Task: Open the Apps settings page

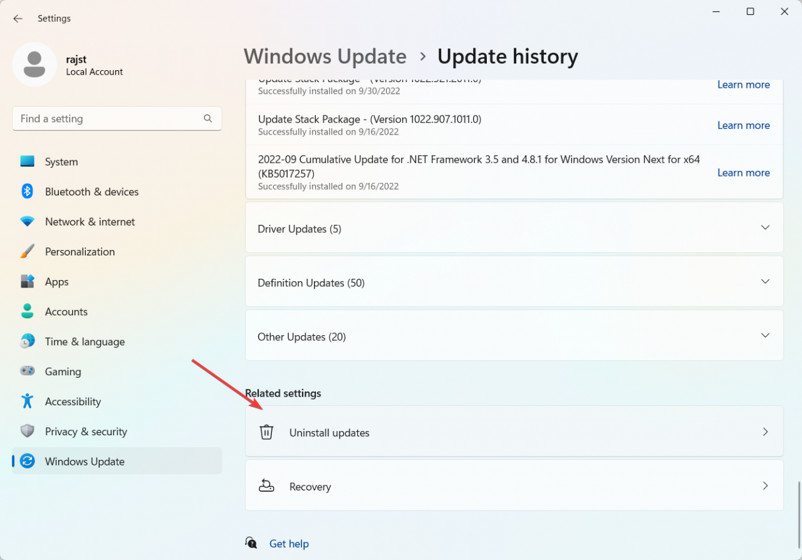Action: 56,282
